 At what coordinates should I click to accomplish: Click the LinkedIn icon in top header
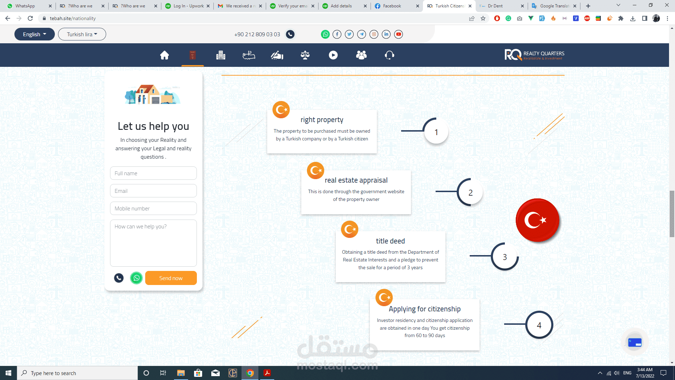coord(386,34)
